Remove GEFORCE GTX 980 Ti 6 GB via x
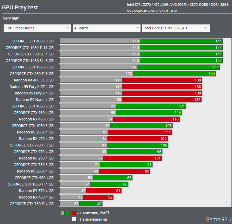 pos(56,74)
